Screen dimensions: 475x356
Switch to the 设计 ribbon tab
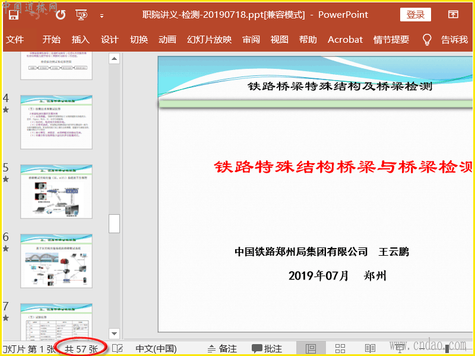click(109, 39)
